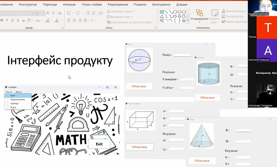Viewport: 277px width, 167px height.
Task: Open the font size dropdown
Action: click(x=43, y=13)
